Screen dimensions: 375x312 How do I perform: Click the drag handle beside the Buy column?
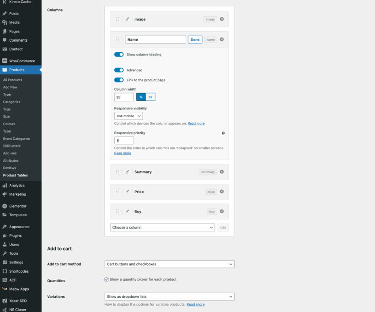coord(118,211)
